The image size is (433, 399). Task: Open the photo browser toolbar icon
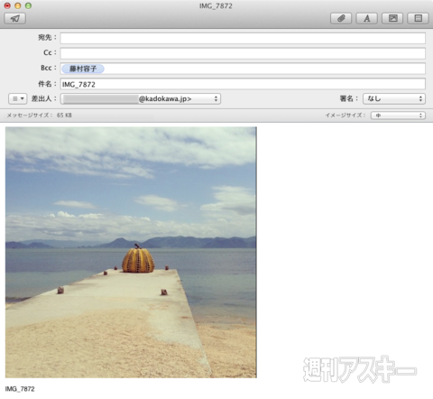pyautogui.click(x=392, y=18)
